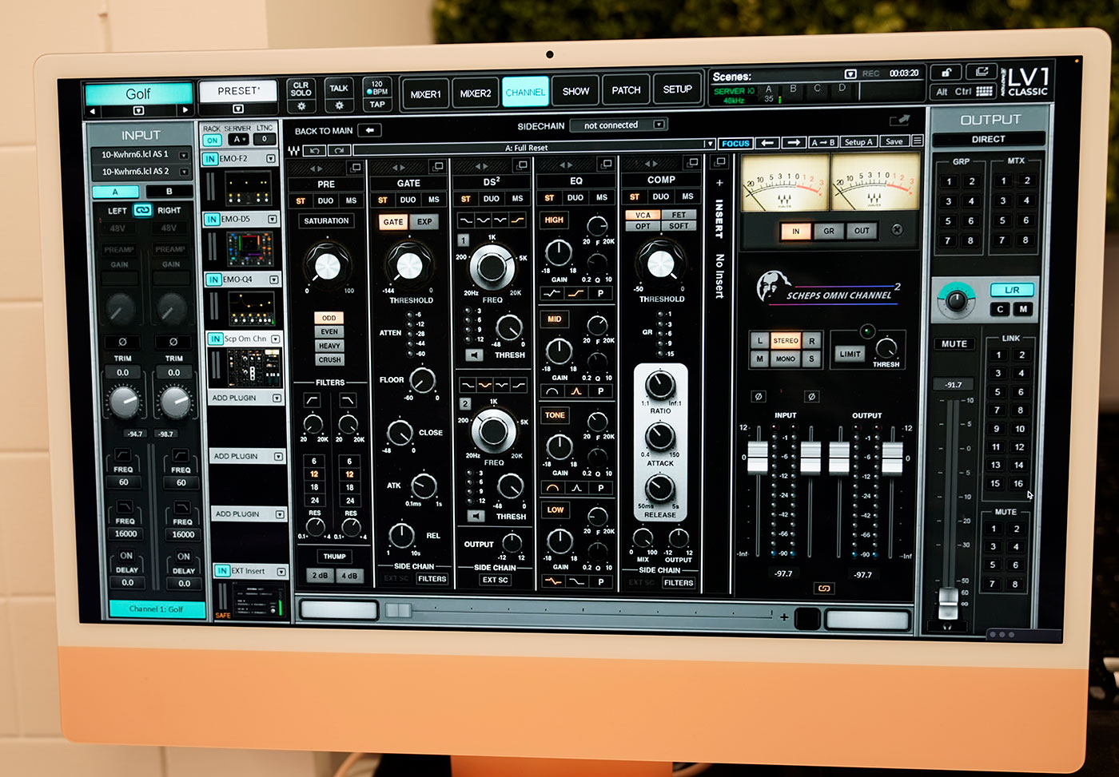Go to previous channel arrow under Golf
The image size is (1119, 777).
(93, 111)
